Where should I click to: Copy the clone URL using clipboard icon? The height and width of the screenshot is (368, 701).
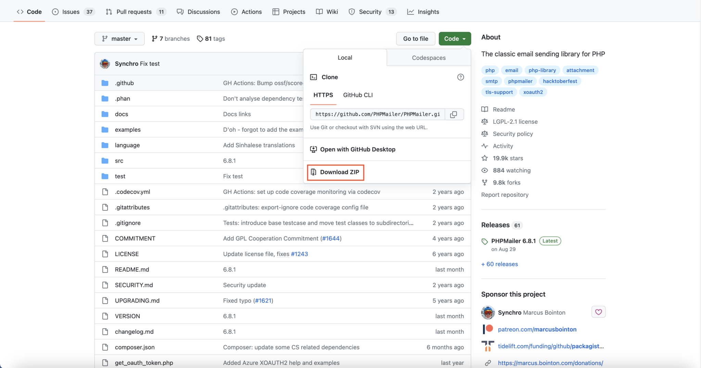454,114
